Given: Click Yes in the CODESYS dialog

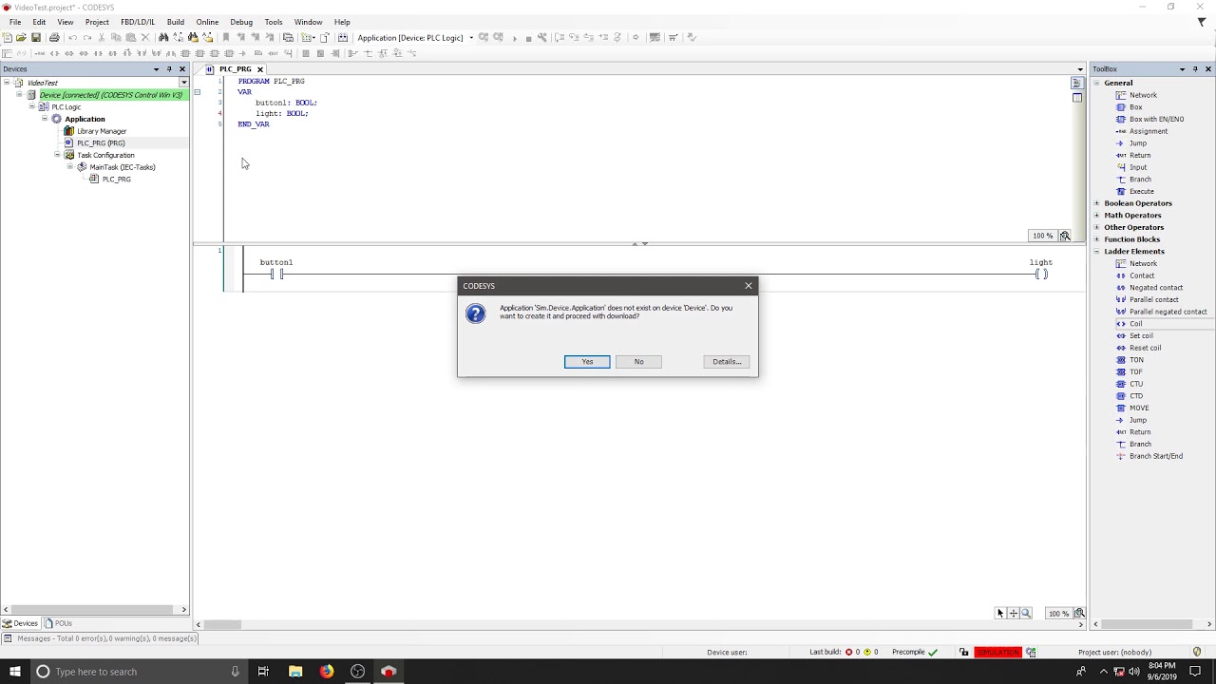Looking at the screenshot, I should (587, 361).
